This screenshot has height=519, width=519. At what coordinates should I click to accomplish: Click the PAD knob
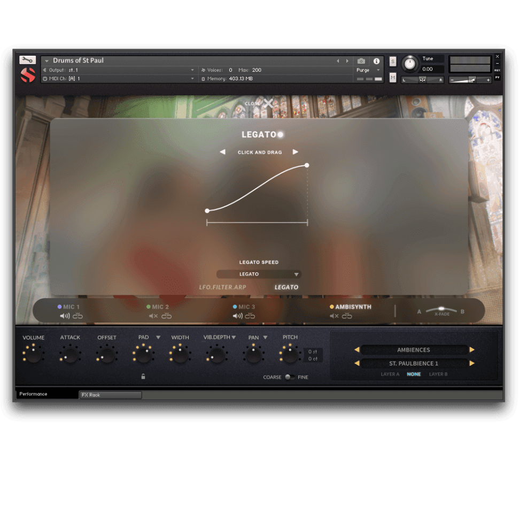(x=143, y=354)
